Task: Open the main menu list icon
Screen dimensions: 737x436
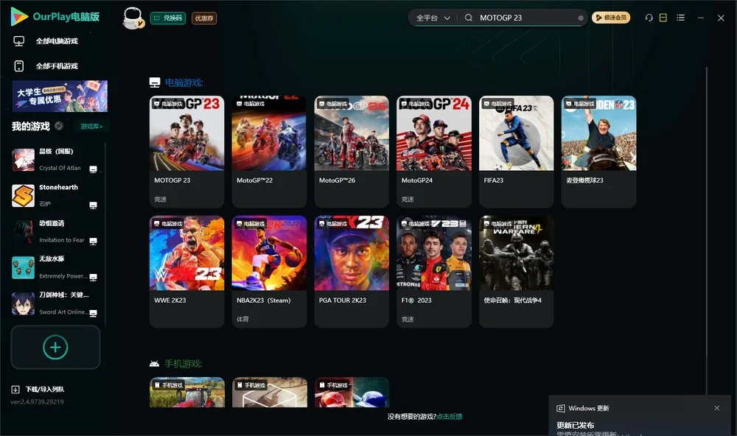Action: 680,18
